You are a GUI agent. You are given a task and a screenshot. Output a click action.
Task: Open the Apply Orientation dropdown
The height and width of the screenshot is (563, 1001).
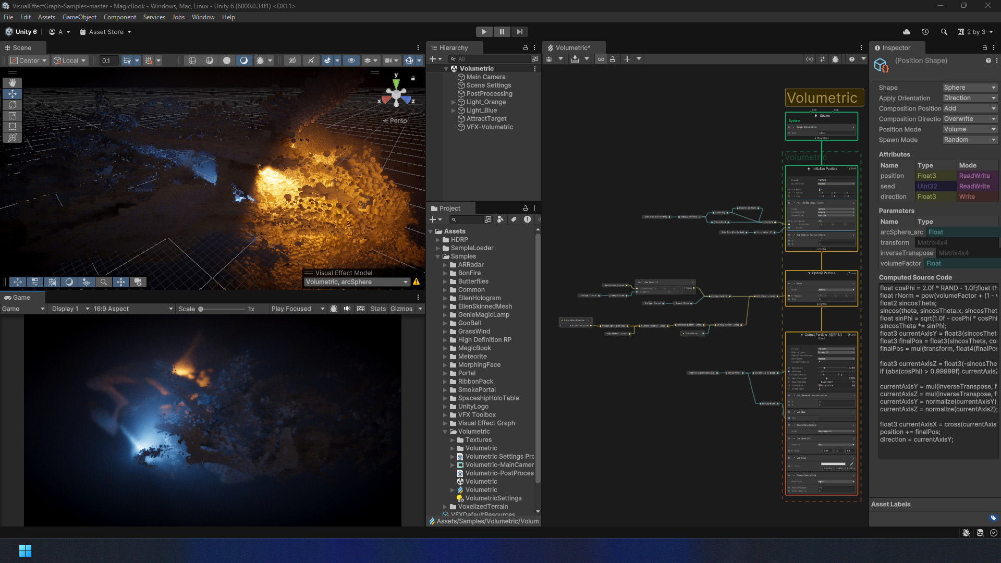click(970, 98)
